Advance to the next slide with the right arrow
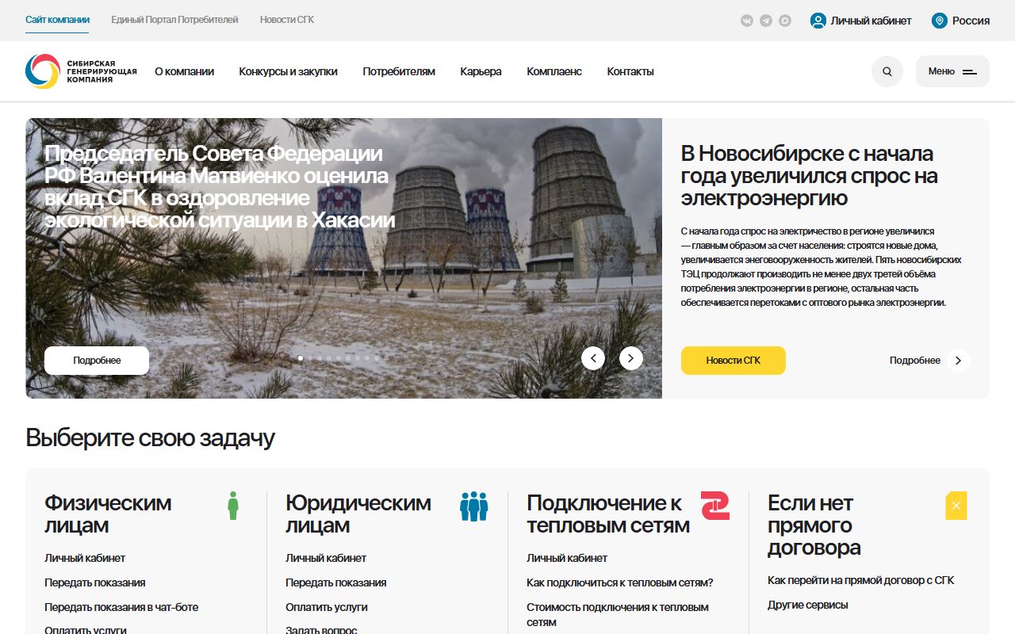The image size is (1015, 634). (631, 358)
